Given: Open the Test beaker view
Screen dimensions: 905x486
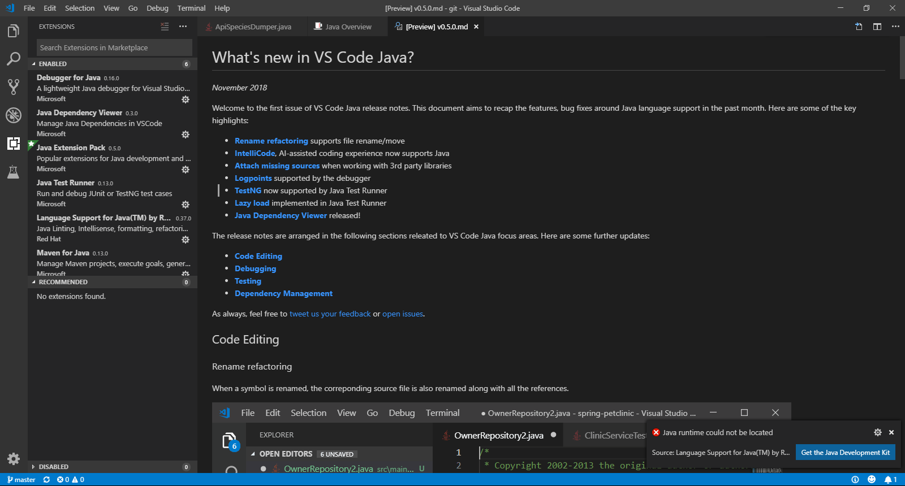Looking at the screenshot, I should [14, 172].
